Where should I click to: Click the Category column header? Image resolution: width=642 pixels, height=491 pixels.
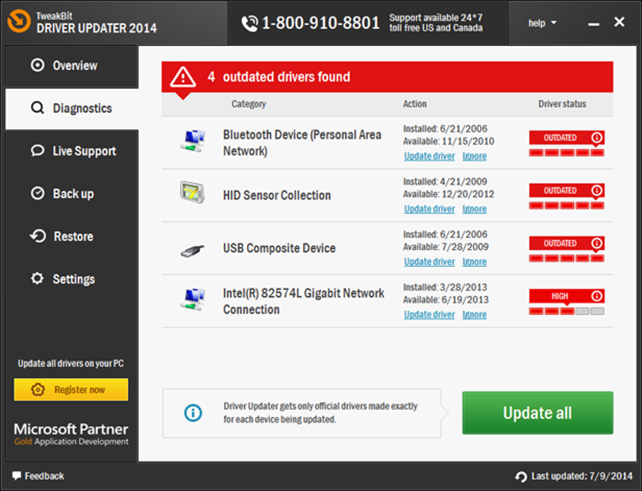(x=249, y=104)
